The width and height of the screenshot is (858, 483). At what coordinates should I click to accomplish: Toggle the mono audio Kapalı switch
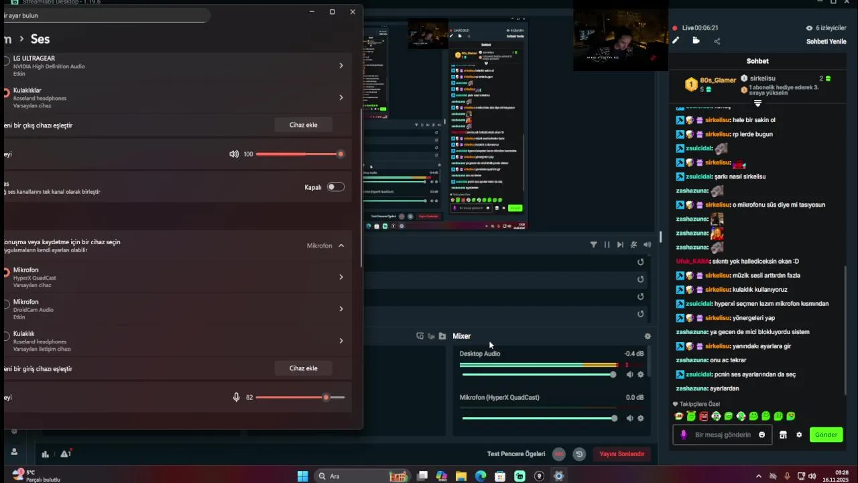(336, 187)
